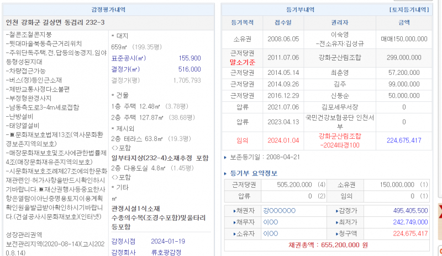Screen dimensions: 442x256
Task: Click the arrow bullet beside 등기부 요약정보
Action: (225, 173)
